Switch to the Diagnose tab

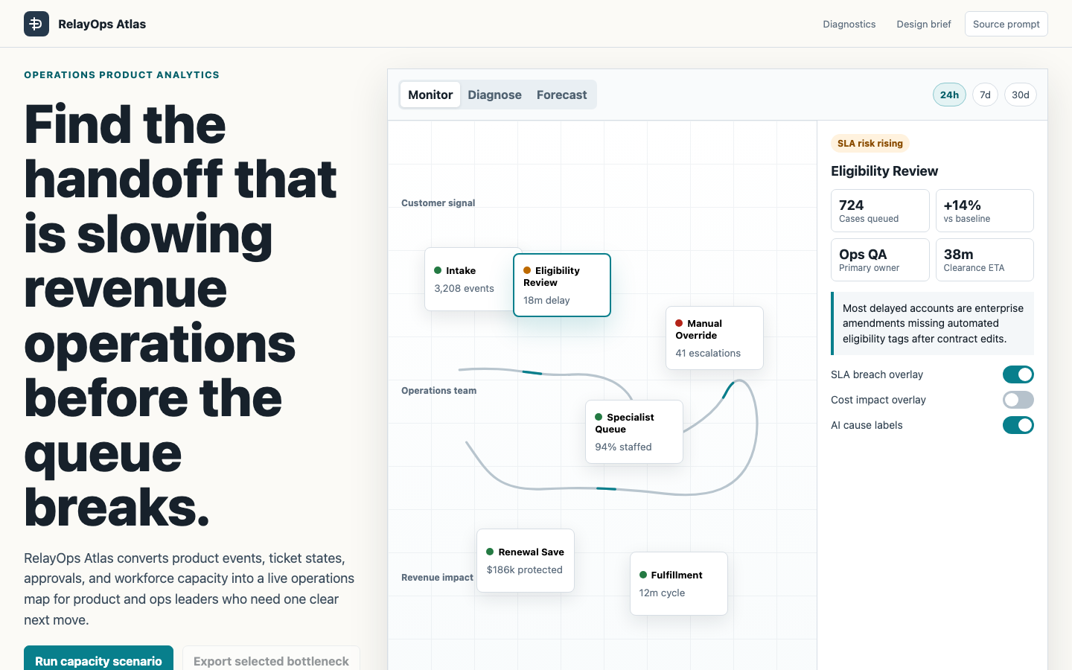(x=494, y=95)
